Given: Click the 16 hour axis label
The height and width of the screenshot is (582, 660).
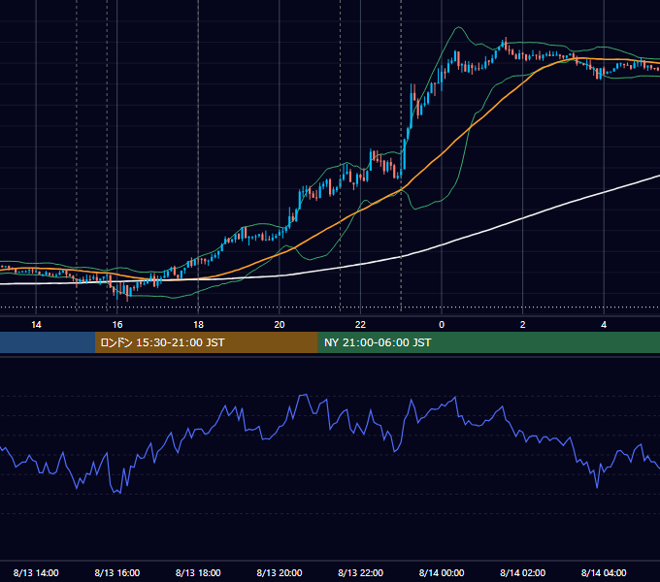Looking at the screenshot, I should tap(117, 325).
